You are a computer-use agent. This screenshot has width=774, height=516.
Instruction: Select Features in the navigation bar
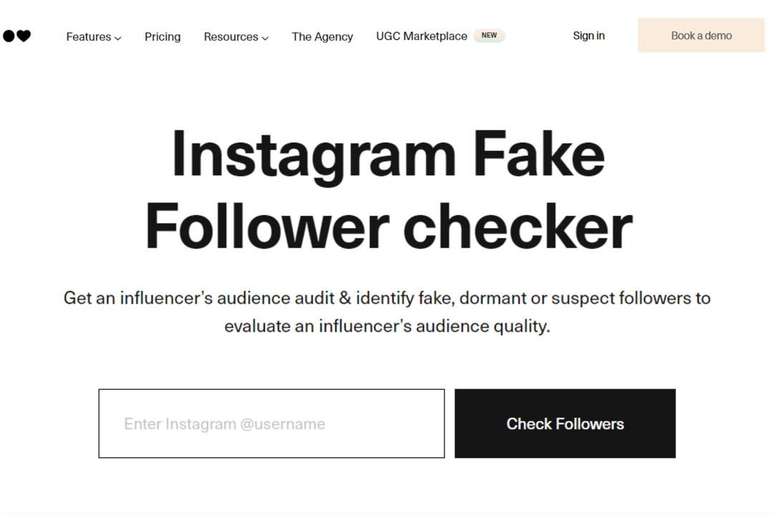pyautogui.click(x=88, y=37)
